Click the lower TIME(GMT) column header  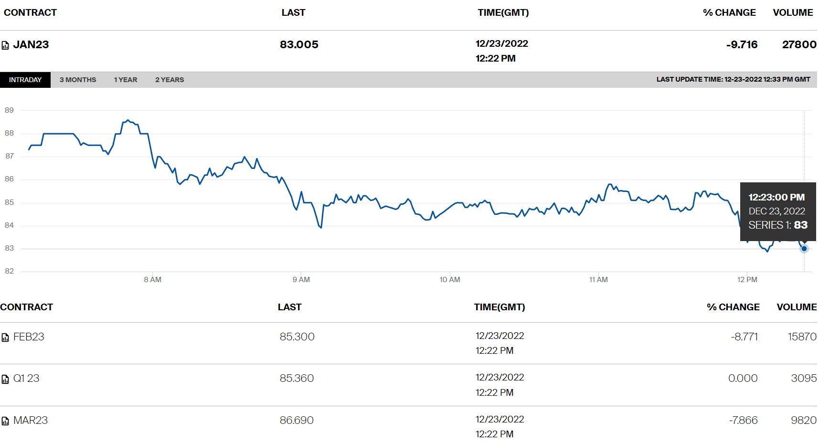[500, 307]
